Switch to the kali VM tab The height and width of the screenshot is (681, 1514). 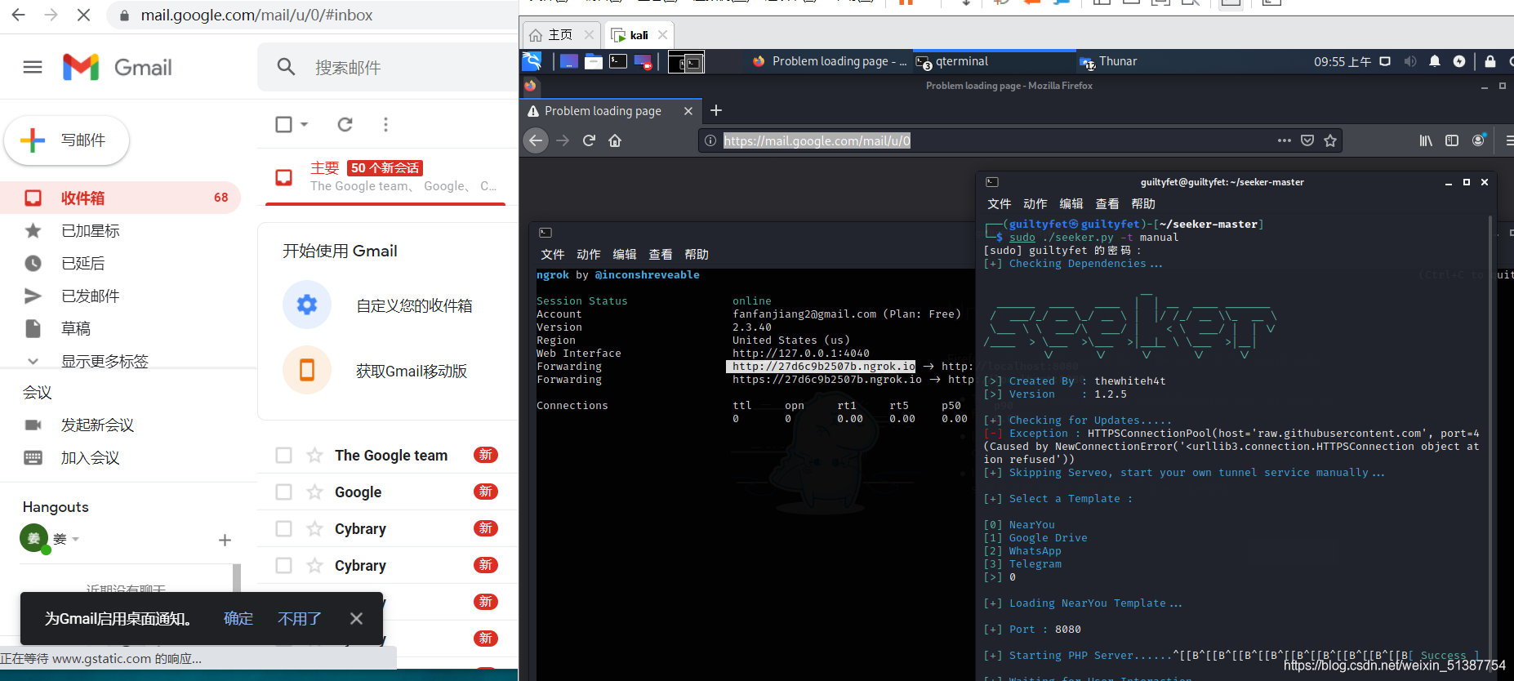coord(640,35)
